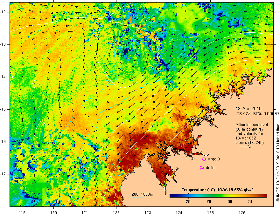Screen dimensions: 280x216
Task: Click the '(0.1m contours)' label
Action: click(x=249, y=129)
